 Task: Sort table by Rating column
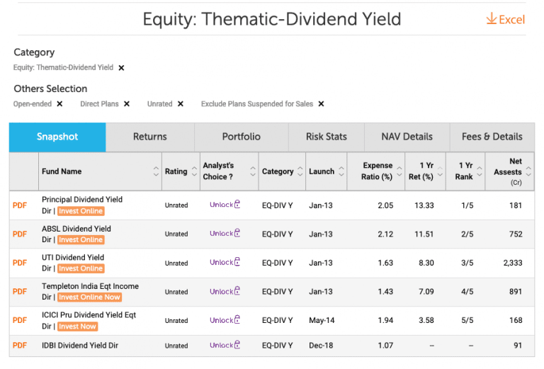tap(194, 171)
